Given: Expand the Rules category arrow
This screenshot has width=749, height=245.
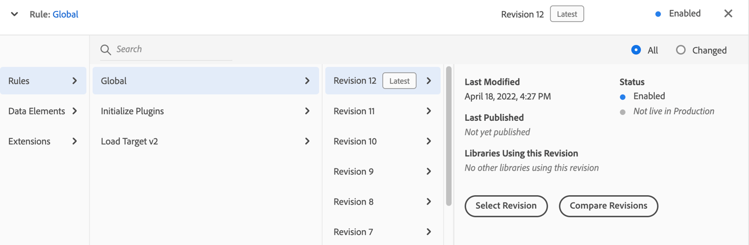Looking at the screenshot, I should [75, 81].
